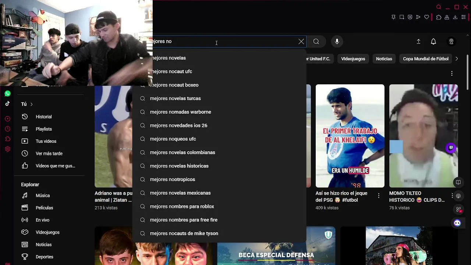
Task: Choose suggestion 'mejores nocauts de mike tyson'
Action: click(x=219, y=233)
